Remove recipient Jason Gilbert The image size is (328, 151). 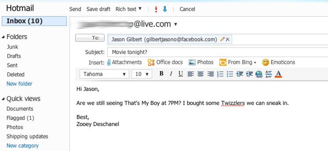click(227, 40)
